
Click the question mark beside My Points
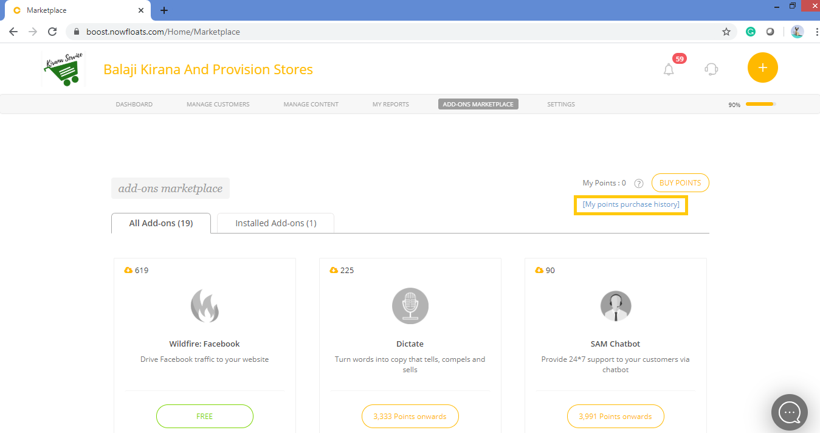[x=638, y=183]
